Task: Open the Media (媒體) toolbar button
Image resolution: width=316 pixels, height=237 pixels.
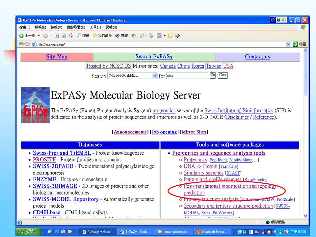Action: (x=121, y=36)
